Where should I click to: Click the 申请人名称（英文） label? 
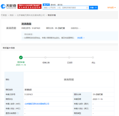(x=81, y=104)
